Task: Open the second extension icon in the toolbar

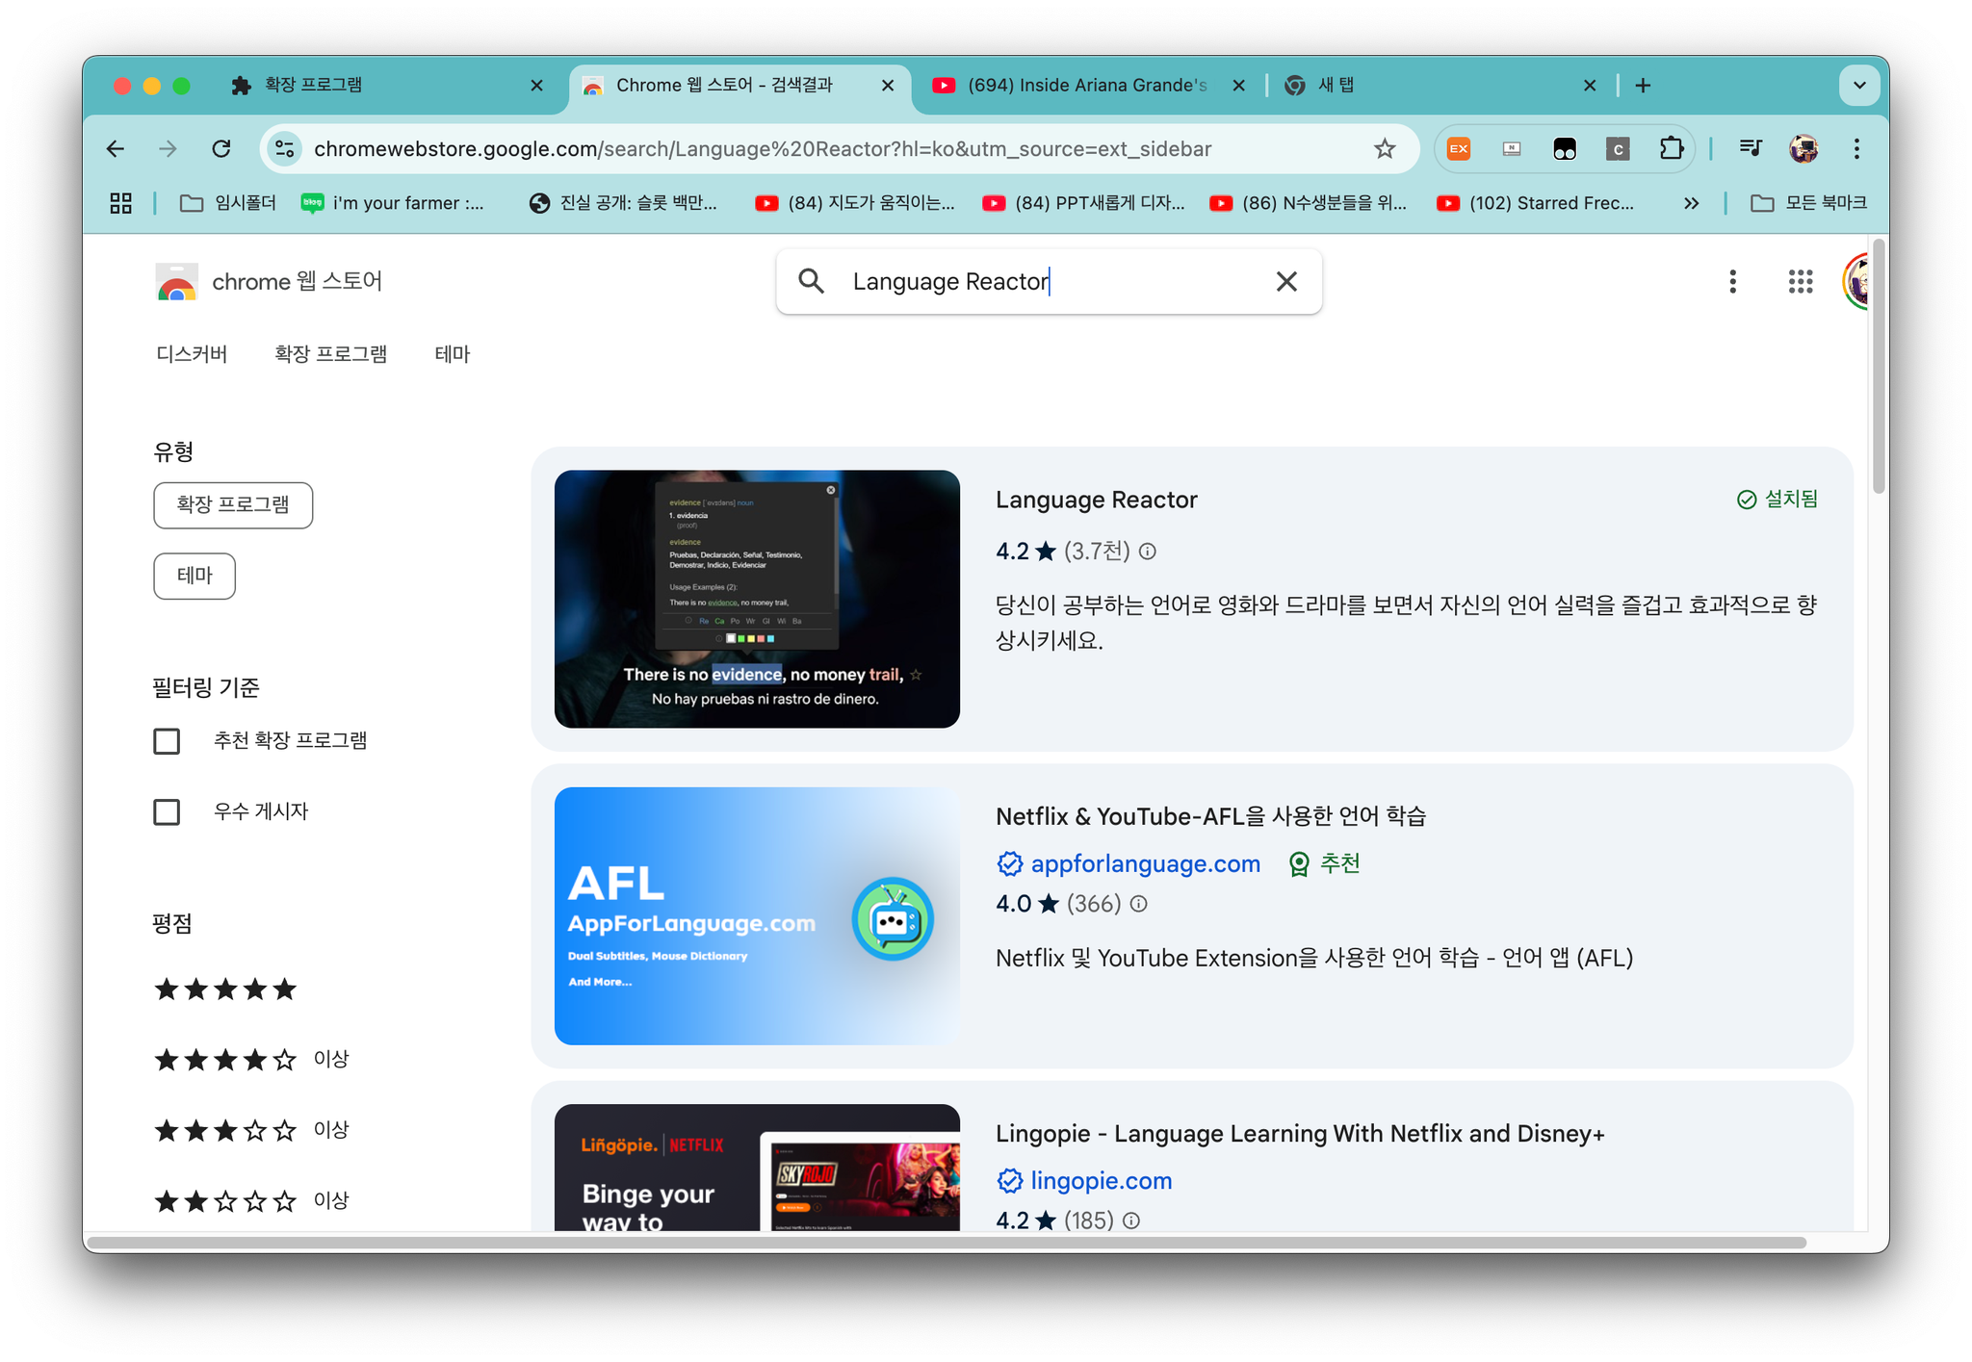Action: click(1512, 148)
